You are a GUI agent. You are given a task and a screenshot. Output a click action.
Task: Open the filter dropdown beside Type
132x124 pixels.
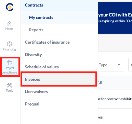(x=130, y=65)
